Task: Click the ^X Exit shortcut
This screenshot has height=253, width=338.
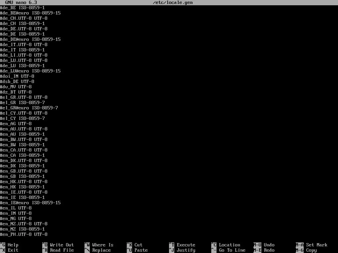Action: [9, 250]
